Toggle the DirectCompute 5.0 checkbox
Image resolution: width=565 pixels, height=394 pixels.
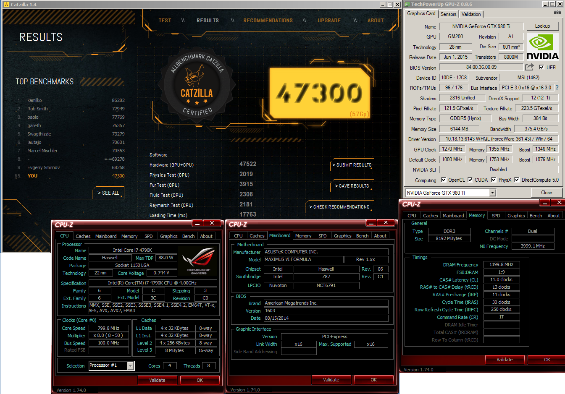click(517, 180)
